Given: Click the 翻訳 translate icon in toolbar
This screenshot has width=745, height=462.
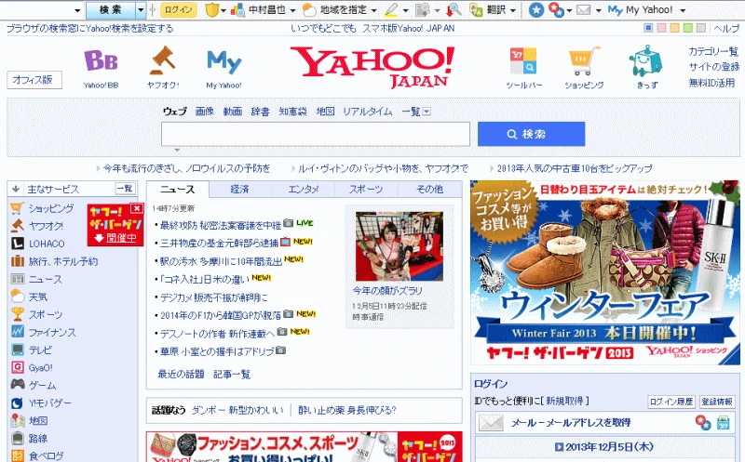Looking at the screenshot, I should (476, 10).
